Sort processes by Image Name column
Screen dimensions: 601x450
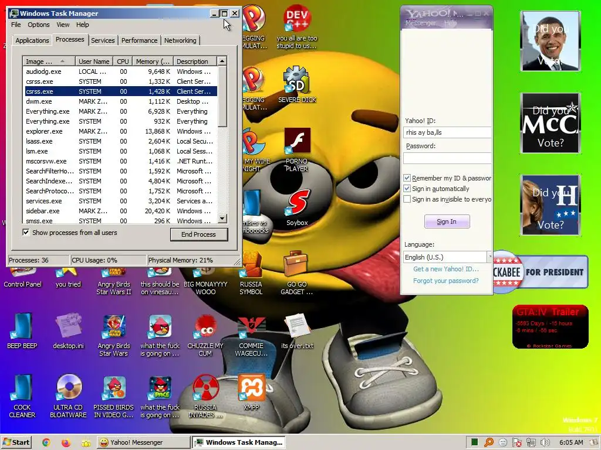[x=48, y=61]
